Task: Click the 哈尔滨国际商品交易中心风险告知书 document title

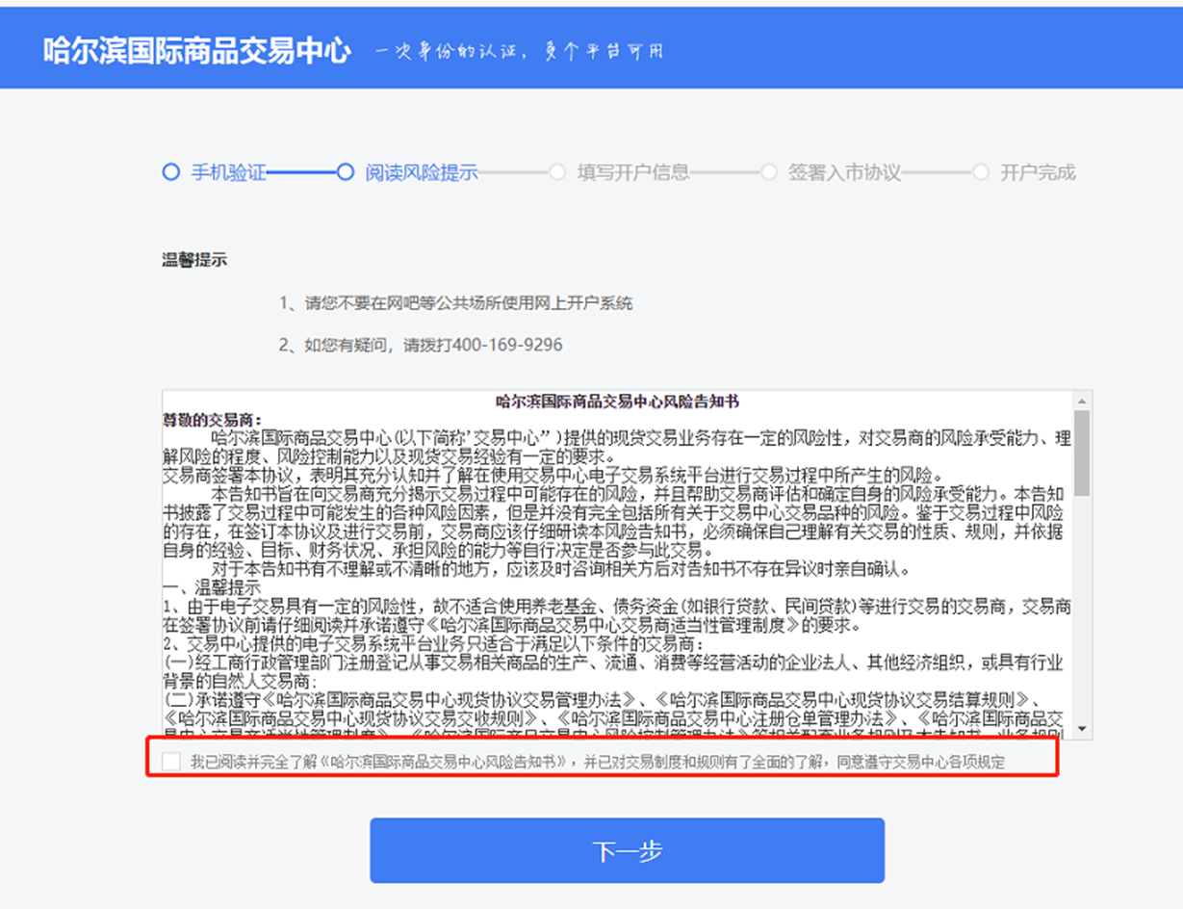Action: 617,401
